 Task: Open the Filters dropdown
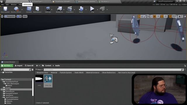pos(39,70)
